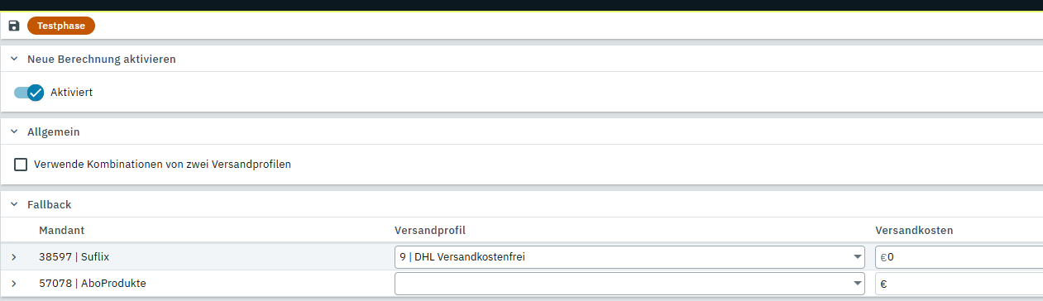Viewport: 1043px width, 301px height.
Task: Collapse the Fallback section
Action: [14, 203]
